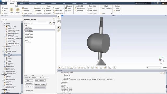Select the zoom box tool
Screen dimensions: 167x94
72,67
